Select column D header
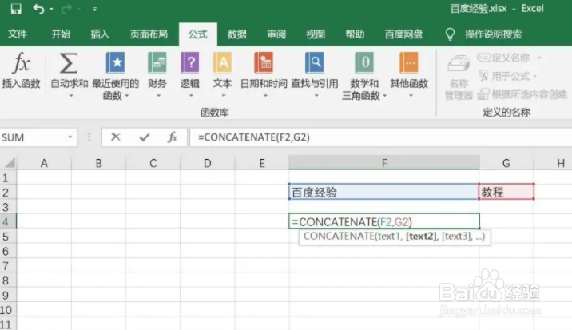Image resolution: width=572 pixels, height=330 pixels. pos(208,163)
